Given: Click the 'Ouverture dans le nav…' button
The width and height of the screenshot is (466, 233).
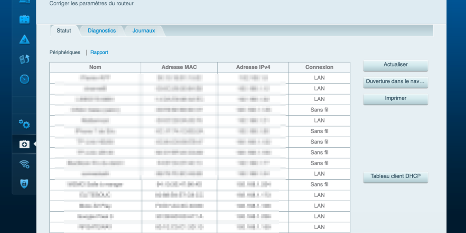Looking at the screenshot, I should coord(395,82).
